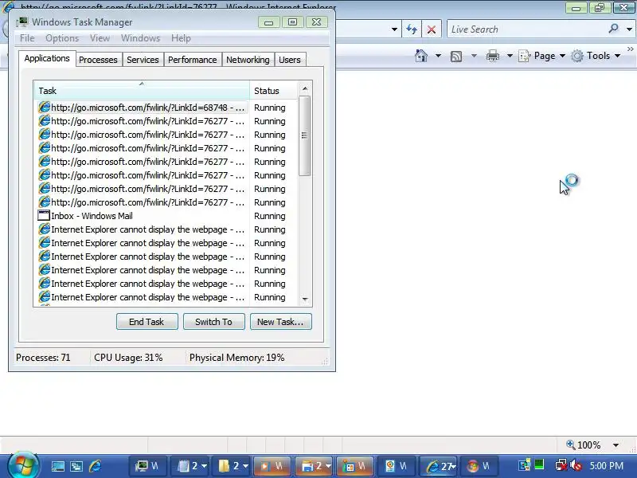
Task: Click the Processes: 71 status text
Action: (x=43, y=358)
